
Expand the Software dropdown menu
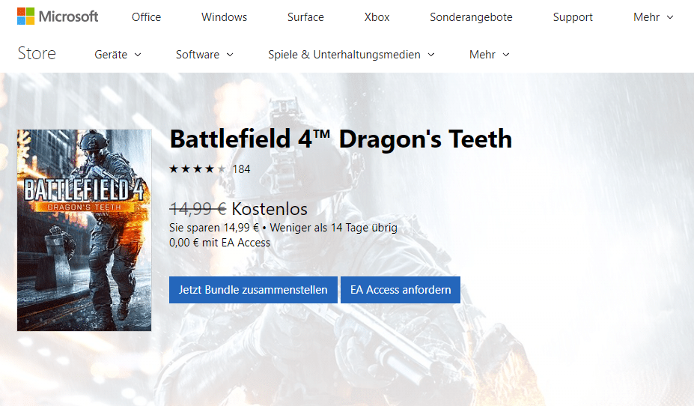pyautogui.click(x=204, y=55)
